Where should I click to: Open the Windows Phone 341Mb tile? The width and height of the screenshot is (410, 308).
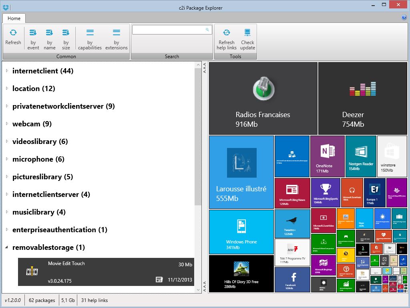(241, 232)
